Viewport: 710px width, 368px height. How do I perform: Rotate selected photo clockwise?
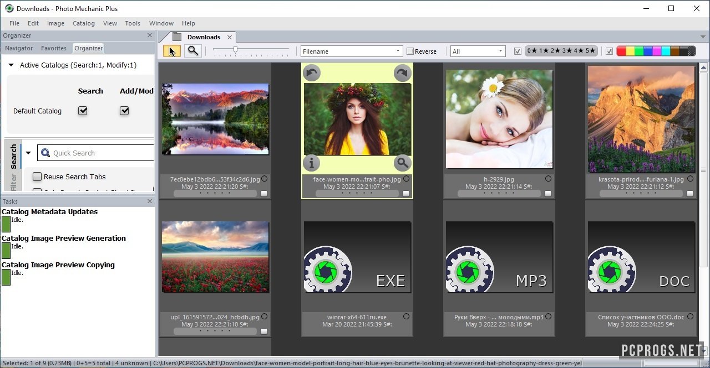tap(402, 73)
